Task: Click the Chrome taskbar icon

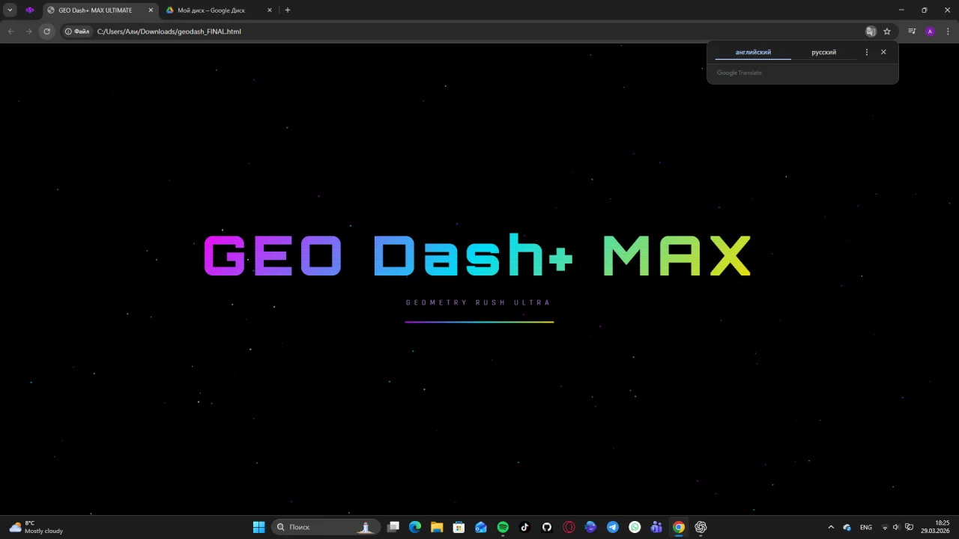Action: [x=679, y=527]
